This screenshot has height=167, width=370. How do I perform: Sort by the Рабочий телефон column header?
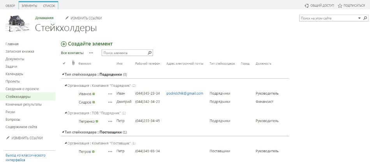[x=148, y=64]
